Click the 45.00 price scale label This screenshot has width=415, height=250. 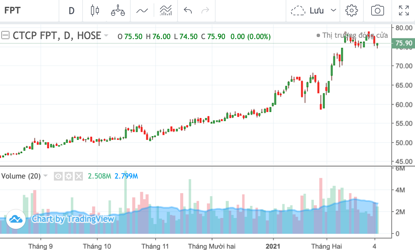pyautogui.click(x=404, y=162)
